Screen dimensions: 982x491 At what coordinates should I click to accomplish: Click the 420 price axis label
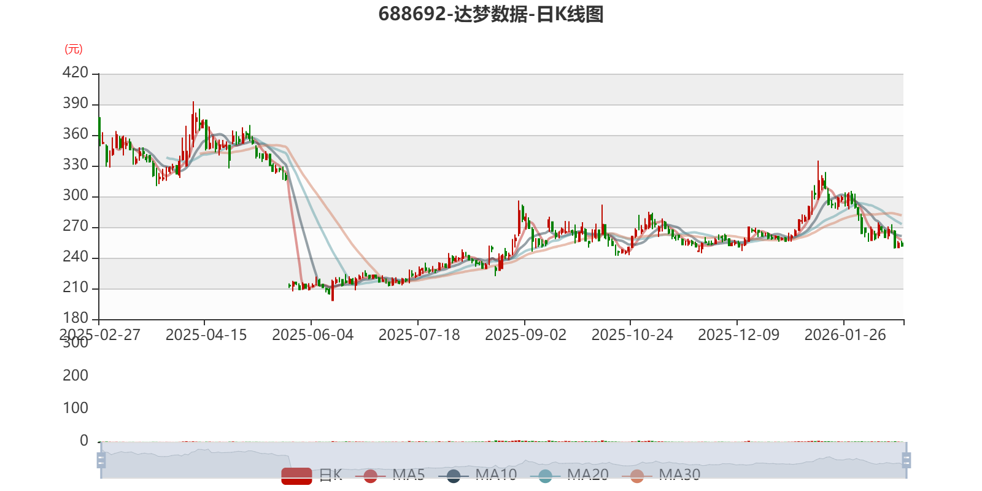(x=75, y=72)
